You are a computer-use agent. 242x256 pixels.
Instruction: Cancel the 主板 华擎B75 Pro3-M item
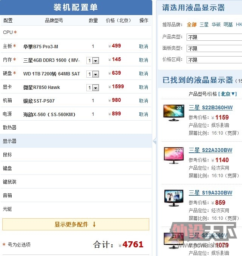[144, 46]
